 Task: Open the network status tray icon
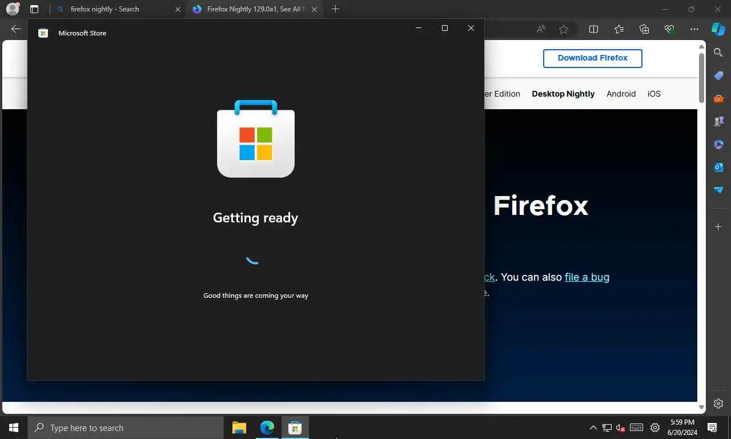pyautogui.click(x=607, y=428)
